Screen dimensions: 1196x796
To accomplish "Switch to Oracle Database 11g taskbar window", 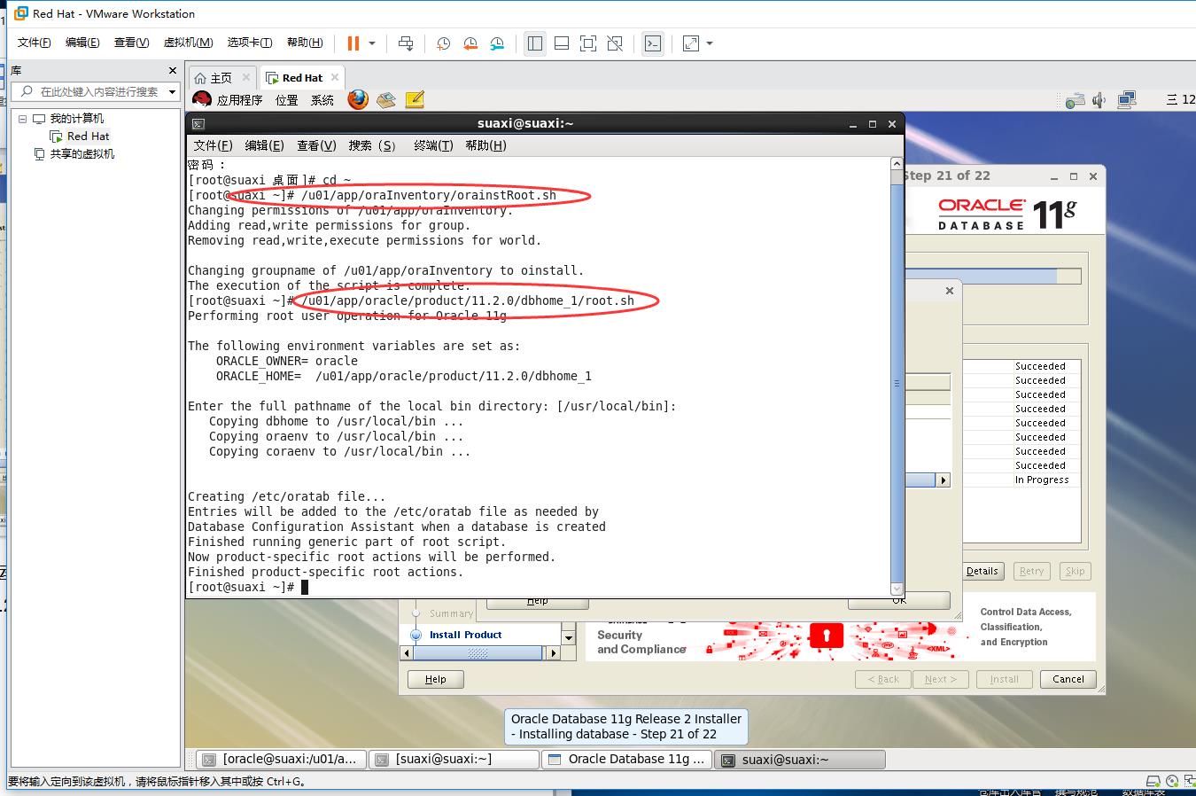I will coord(627,759).
